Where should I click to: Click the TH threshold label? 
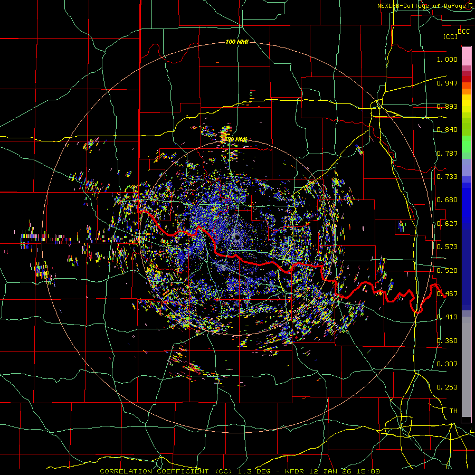point(453,411)
